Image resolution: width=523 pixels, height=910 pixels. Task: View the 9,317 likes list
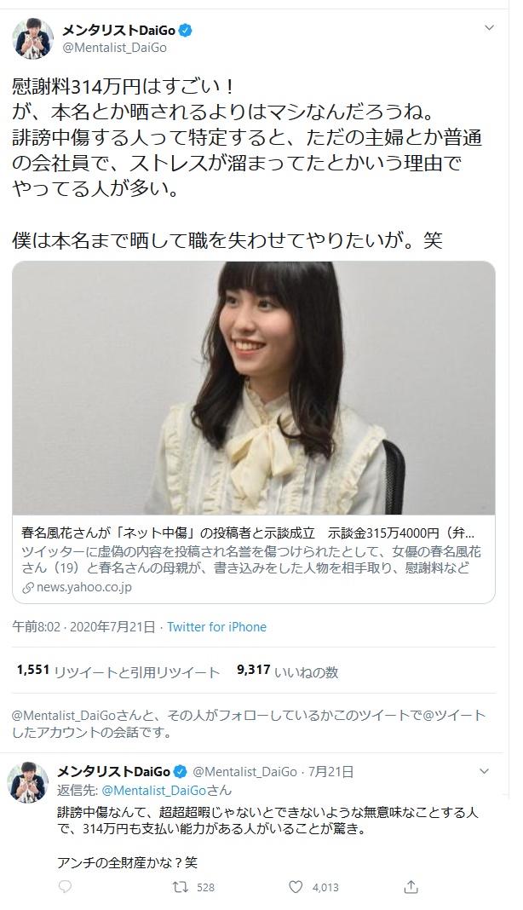(287, 671)
